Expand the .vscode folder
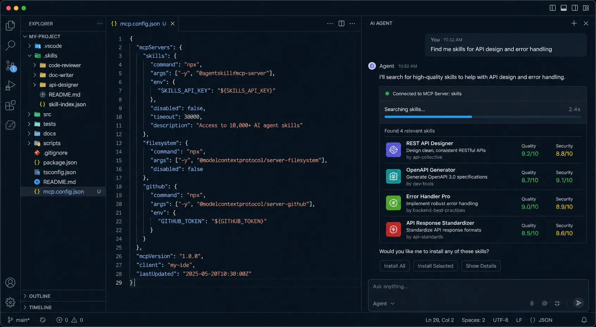Screen dimensions: 596x327 (x=30, y=46)
